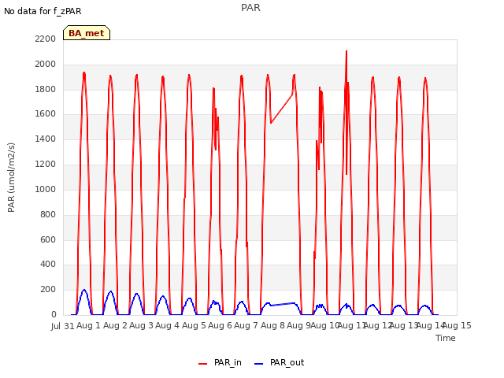Viewport: 504px width, 378px height.
Task: Click the first PAR_out peak near 200
Action: [x=84, y=291]
